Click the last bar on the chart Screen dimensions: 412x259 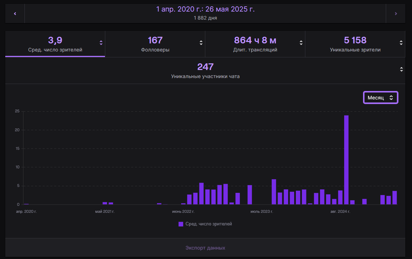coord(395,198)
